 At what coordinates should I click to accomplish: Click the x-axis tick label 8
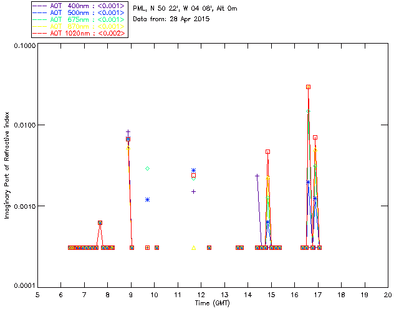pos(108,295)
